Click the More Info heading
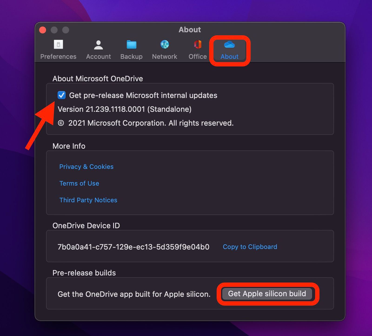 69,146
